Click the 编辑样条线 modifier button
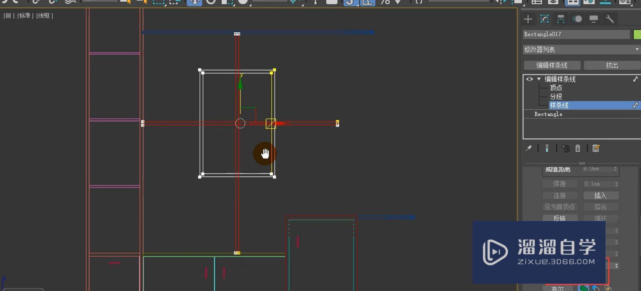This screenshot has width=641, height=291. coord(552,65)
